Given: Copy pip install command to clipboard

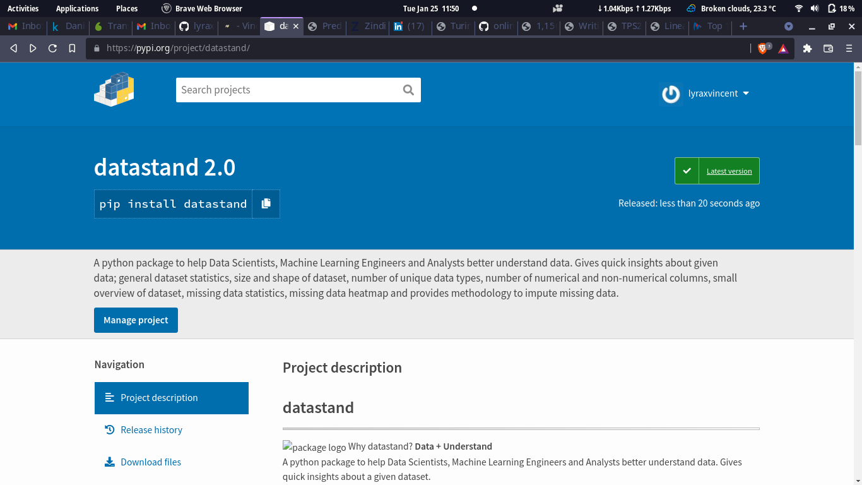Looking at the screenshot, I should (266, 203).
